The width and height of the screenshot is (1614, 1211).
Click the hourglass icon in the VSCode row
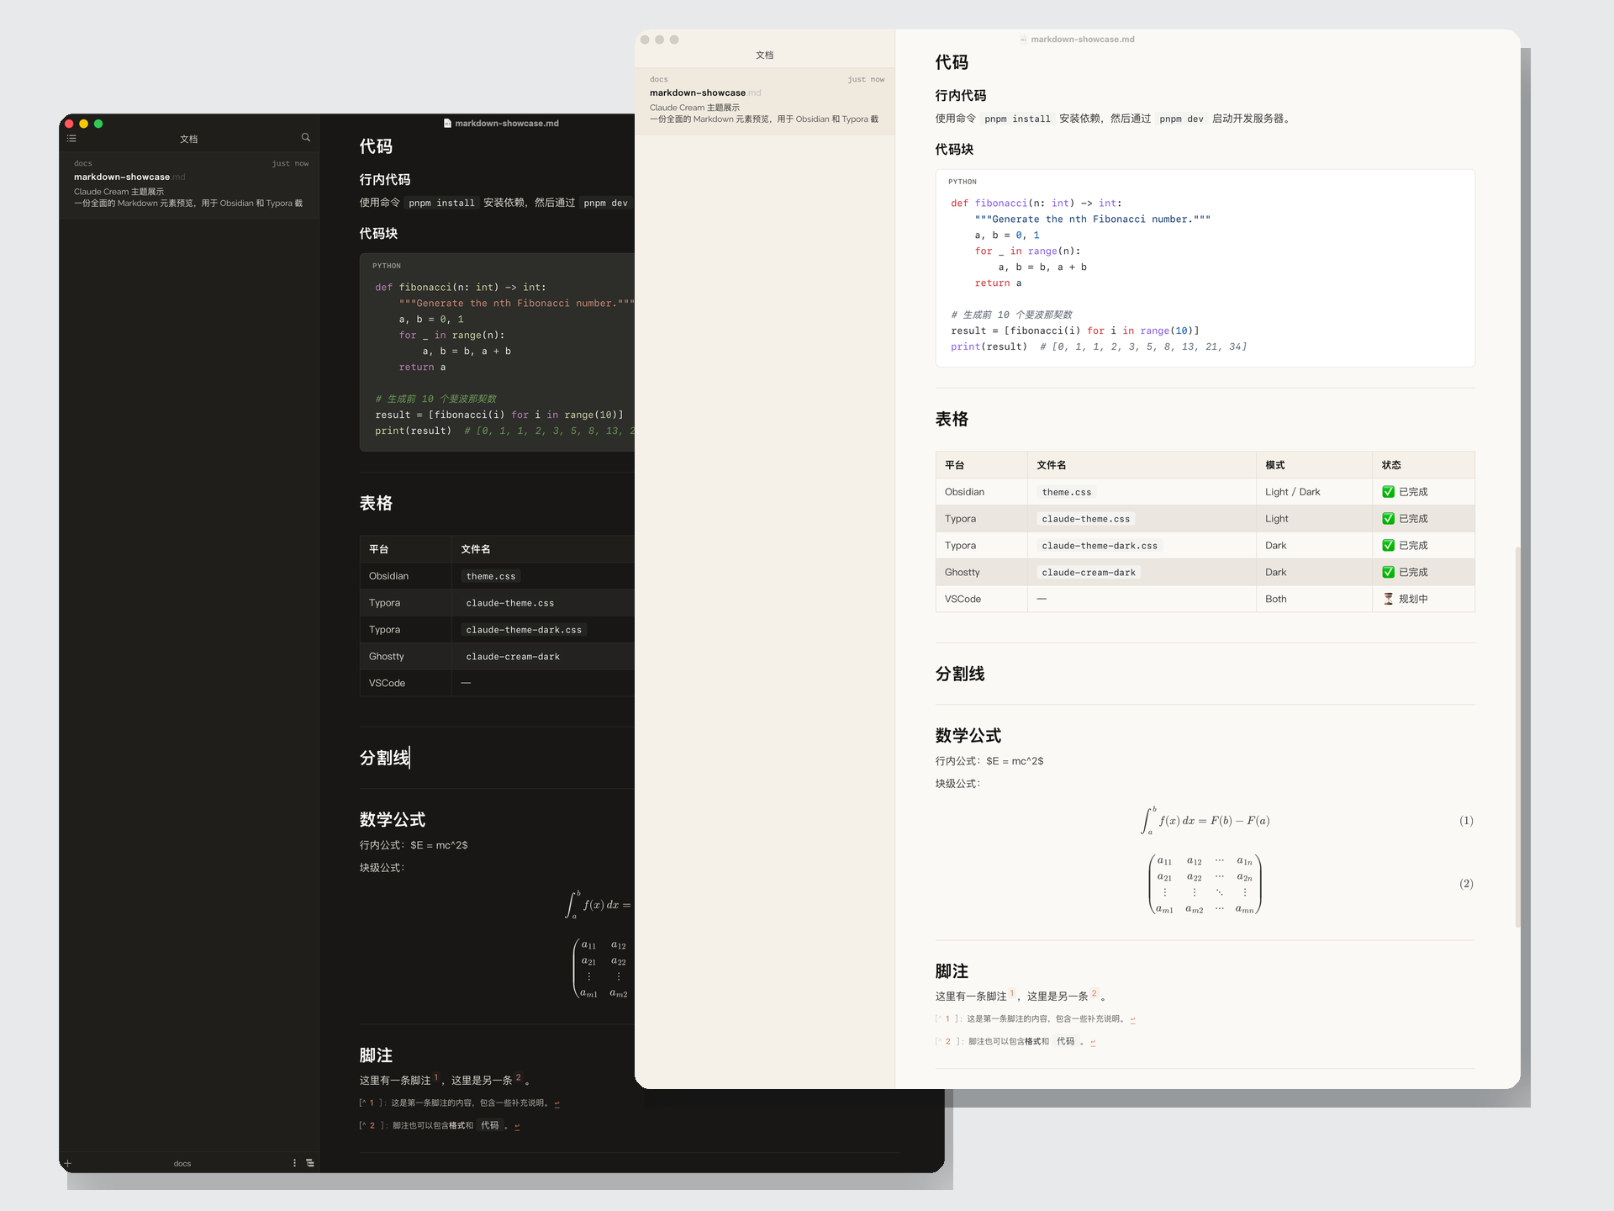pyautogui.click(x=1389, y=599)
